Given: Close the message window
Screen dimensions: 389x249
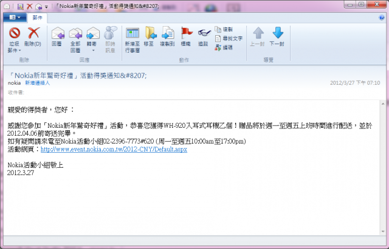Looking at the screenshot, I should coord(377,4).
